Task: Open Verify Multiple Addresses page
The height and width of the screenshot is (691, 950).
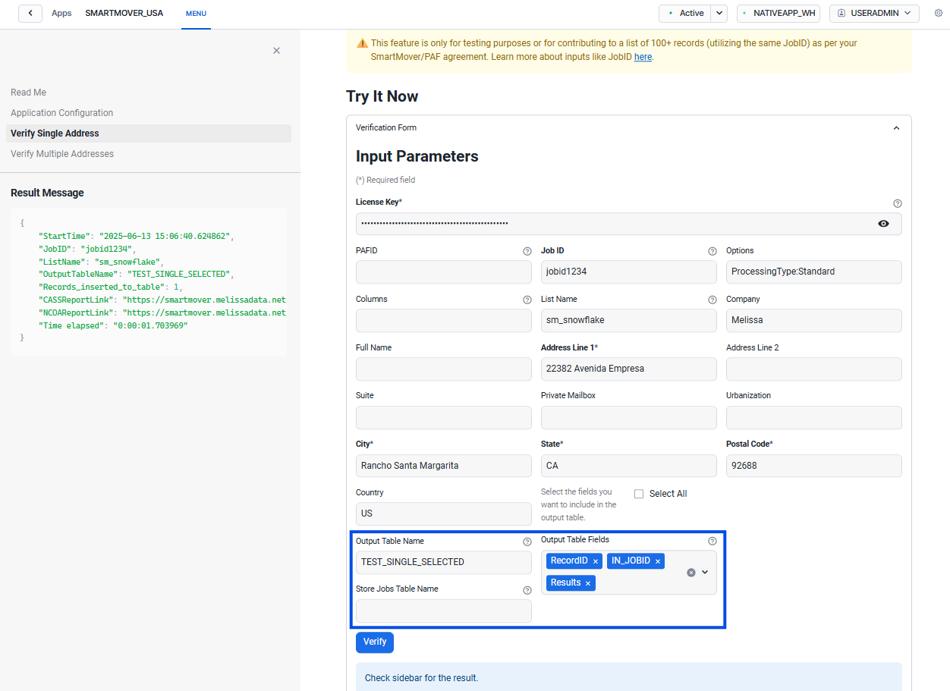Action: [62, 154]
